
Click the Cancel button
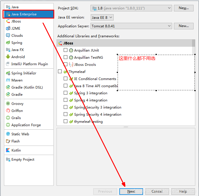pos(157,191)
